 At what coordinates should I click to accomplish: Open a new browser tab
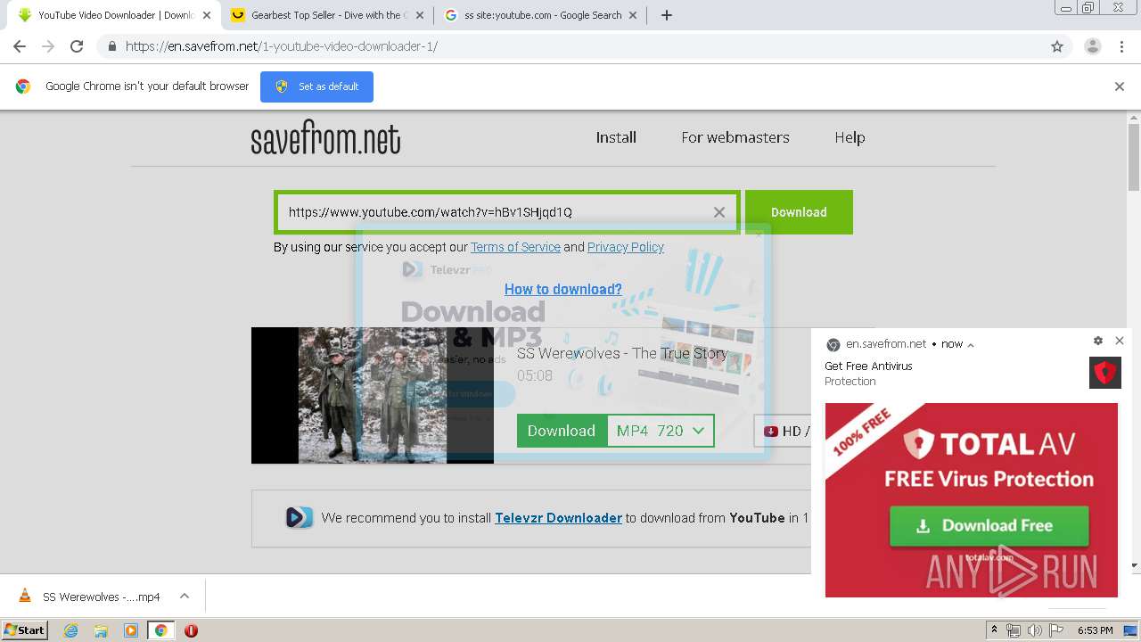[666, 15]
